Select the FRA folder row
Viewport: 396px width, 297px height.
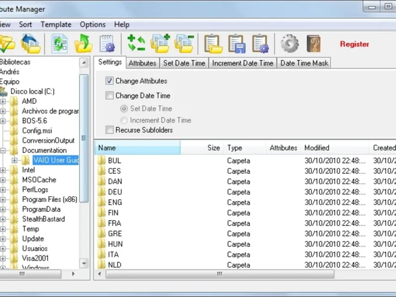click(x=245, y=223)
